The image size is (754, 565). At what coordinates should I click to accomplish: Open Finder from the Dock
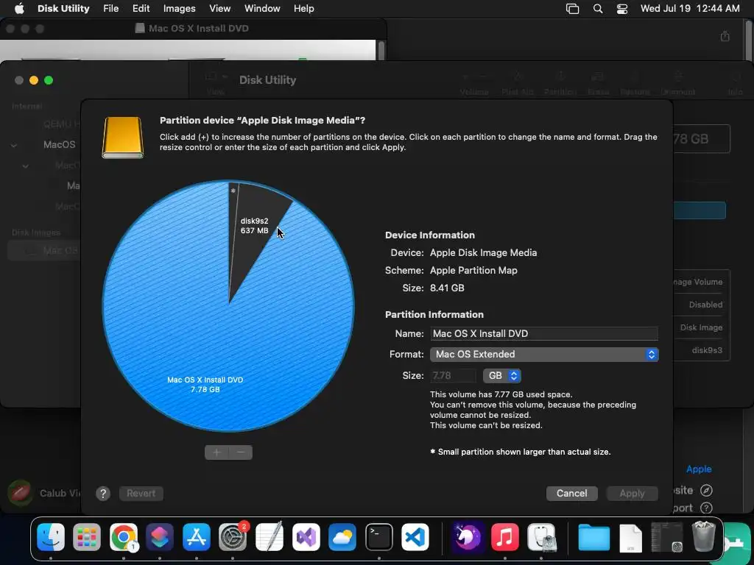coord(51,536)
